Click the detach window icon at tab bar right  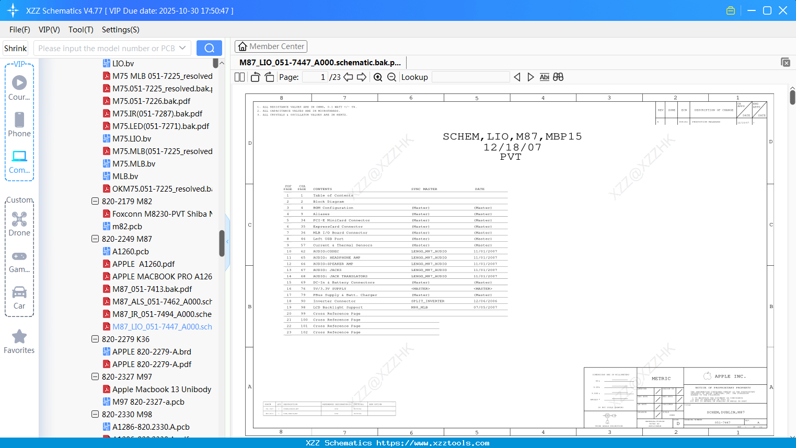[786, 62]
